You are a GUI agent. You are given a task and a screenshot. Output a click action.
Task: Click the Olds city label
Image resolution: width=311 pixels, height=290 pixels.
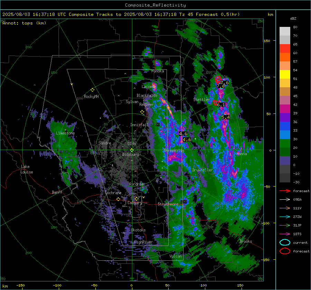pyautogui.click(x=132, y=144)
